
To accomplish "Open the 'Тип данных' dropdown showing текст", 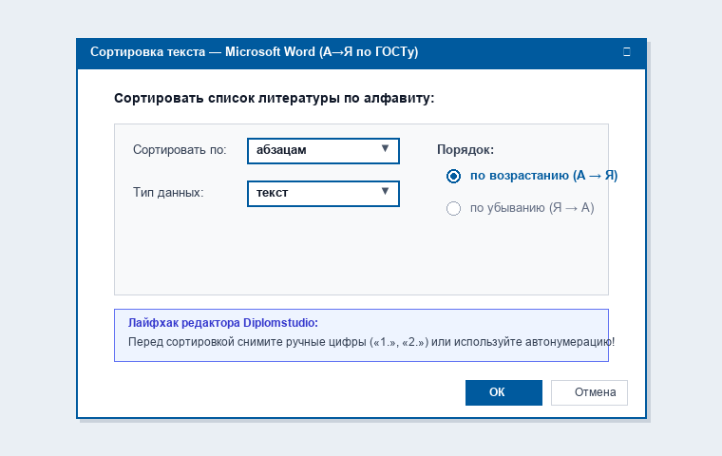I will [323, 194].
